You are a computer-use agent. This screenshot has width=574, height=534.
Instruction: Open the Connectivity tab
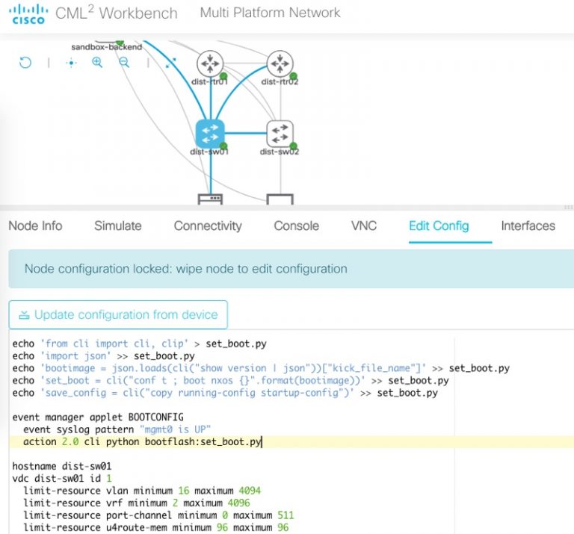click(x=208, y=226)
